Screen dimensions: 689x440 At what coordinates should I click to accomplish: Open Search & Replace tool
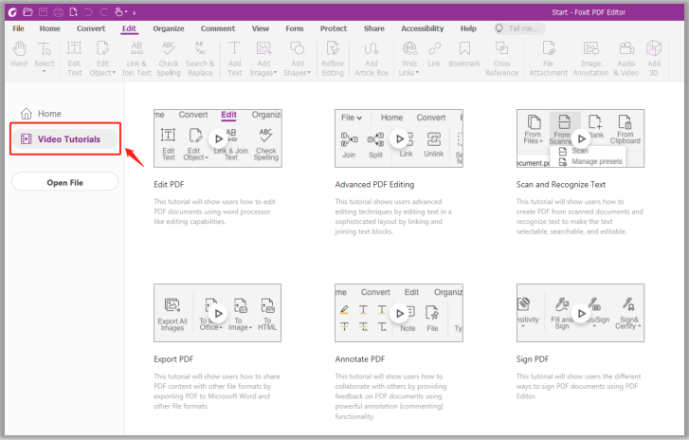[200, 59]
